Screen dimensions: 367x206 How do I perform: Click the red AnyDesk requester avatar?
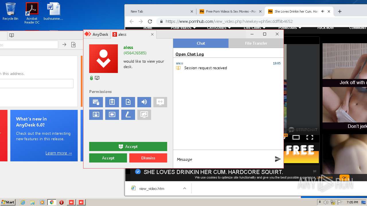pos(104,59)
